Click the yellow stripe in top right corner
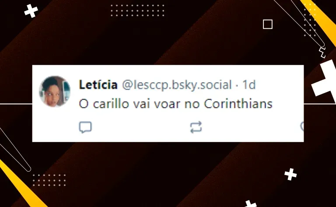Viewport: 336px width, 207px height. pos(320,19)
